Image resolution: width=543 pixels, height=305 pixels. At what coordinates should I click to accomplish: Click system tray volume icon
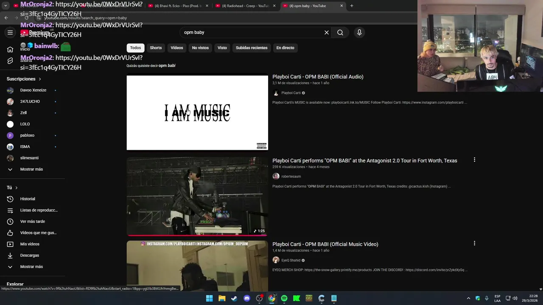tap(515, 298)
